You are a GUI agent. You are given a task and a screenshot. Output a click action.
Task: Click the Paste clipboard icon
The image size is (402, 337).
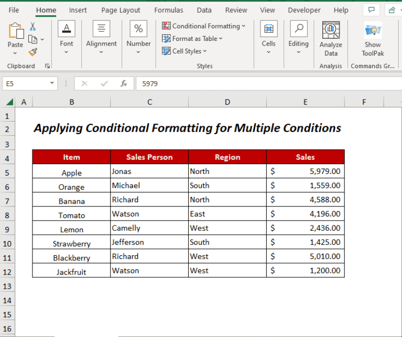[16, 31]
